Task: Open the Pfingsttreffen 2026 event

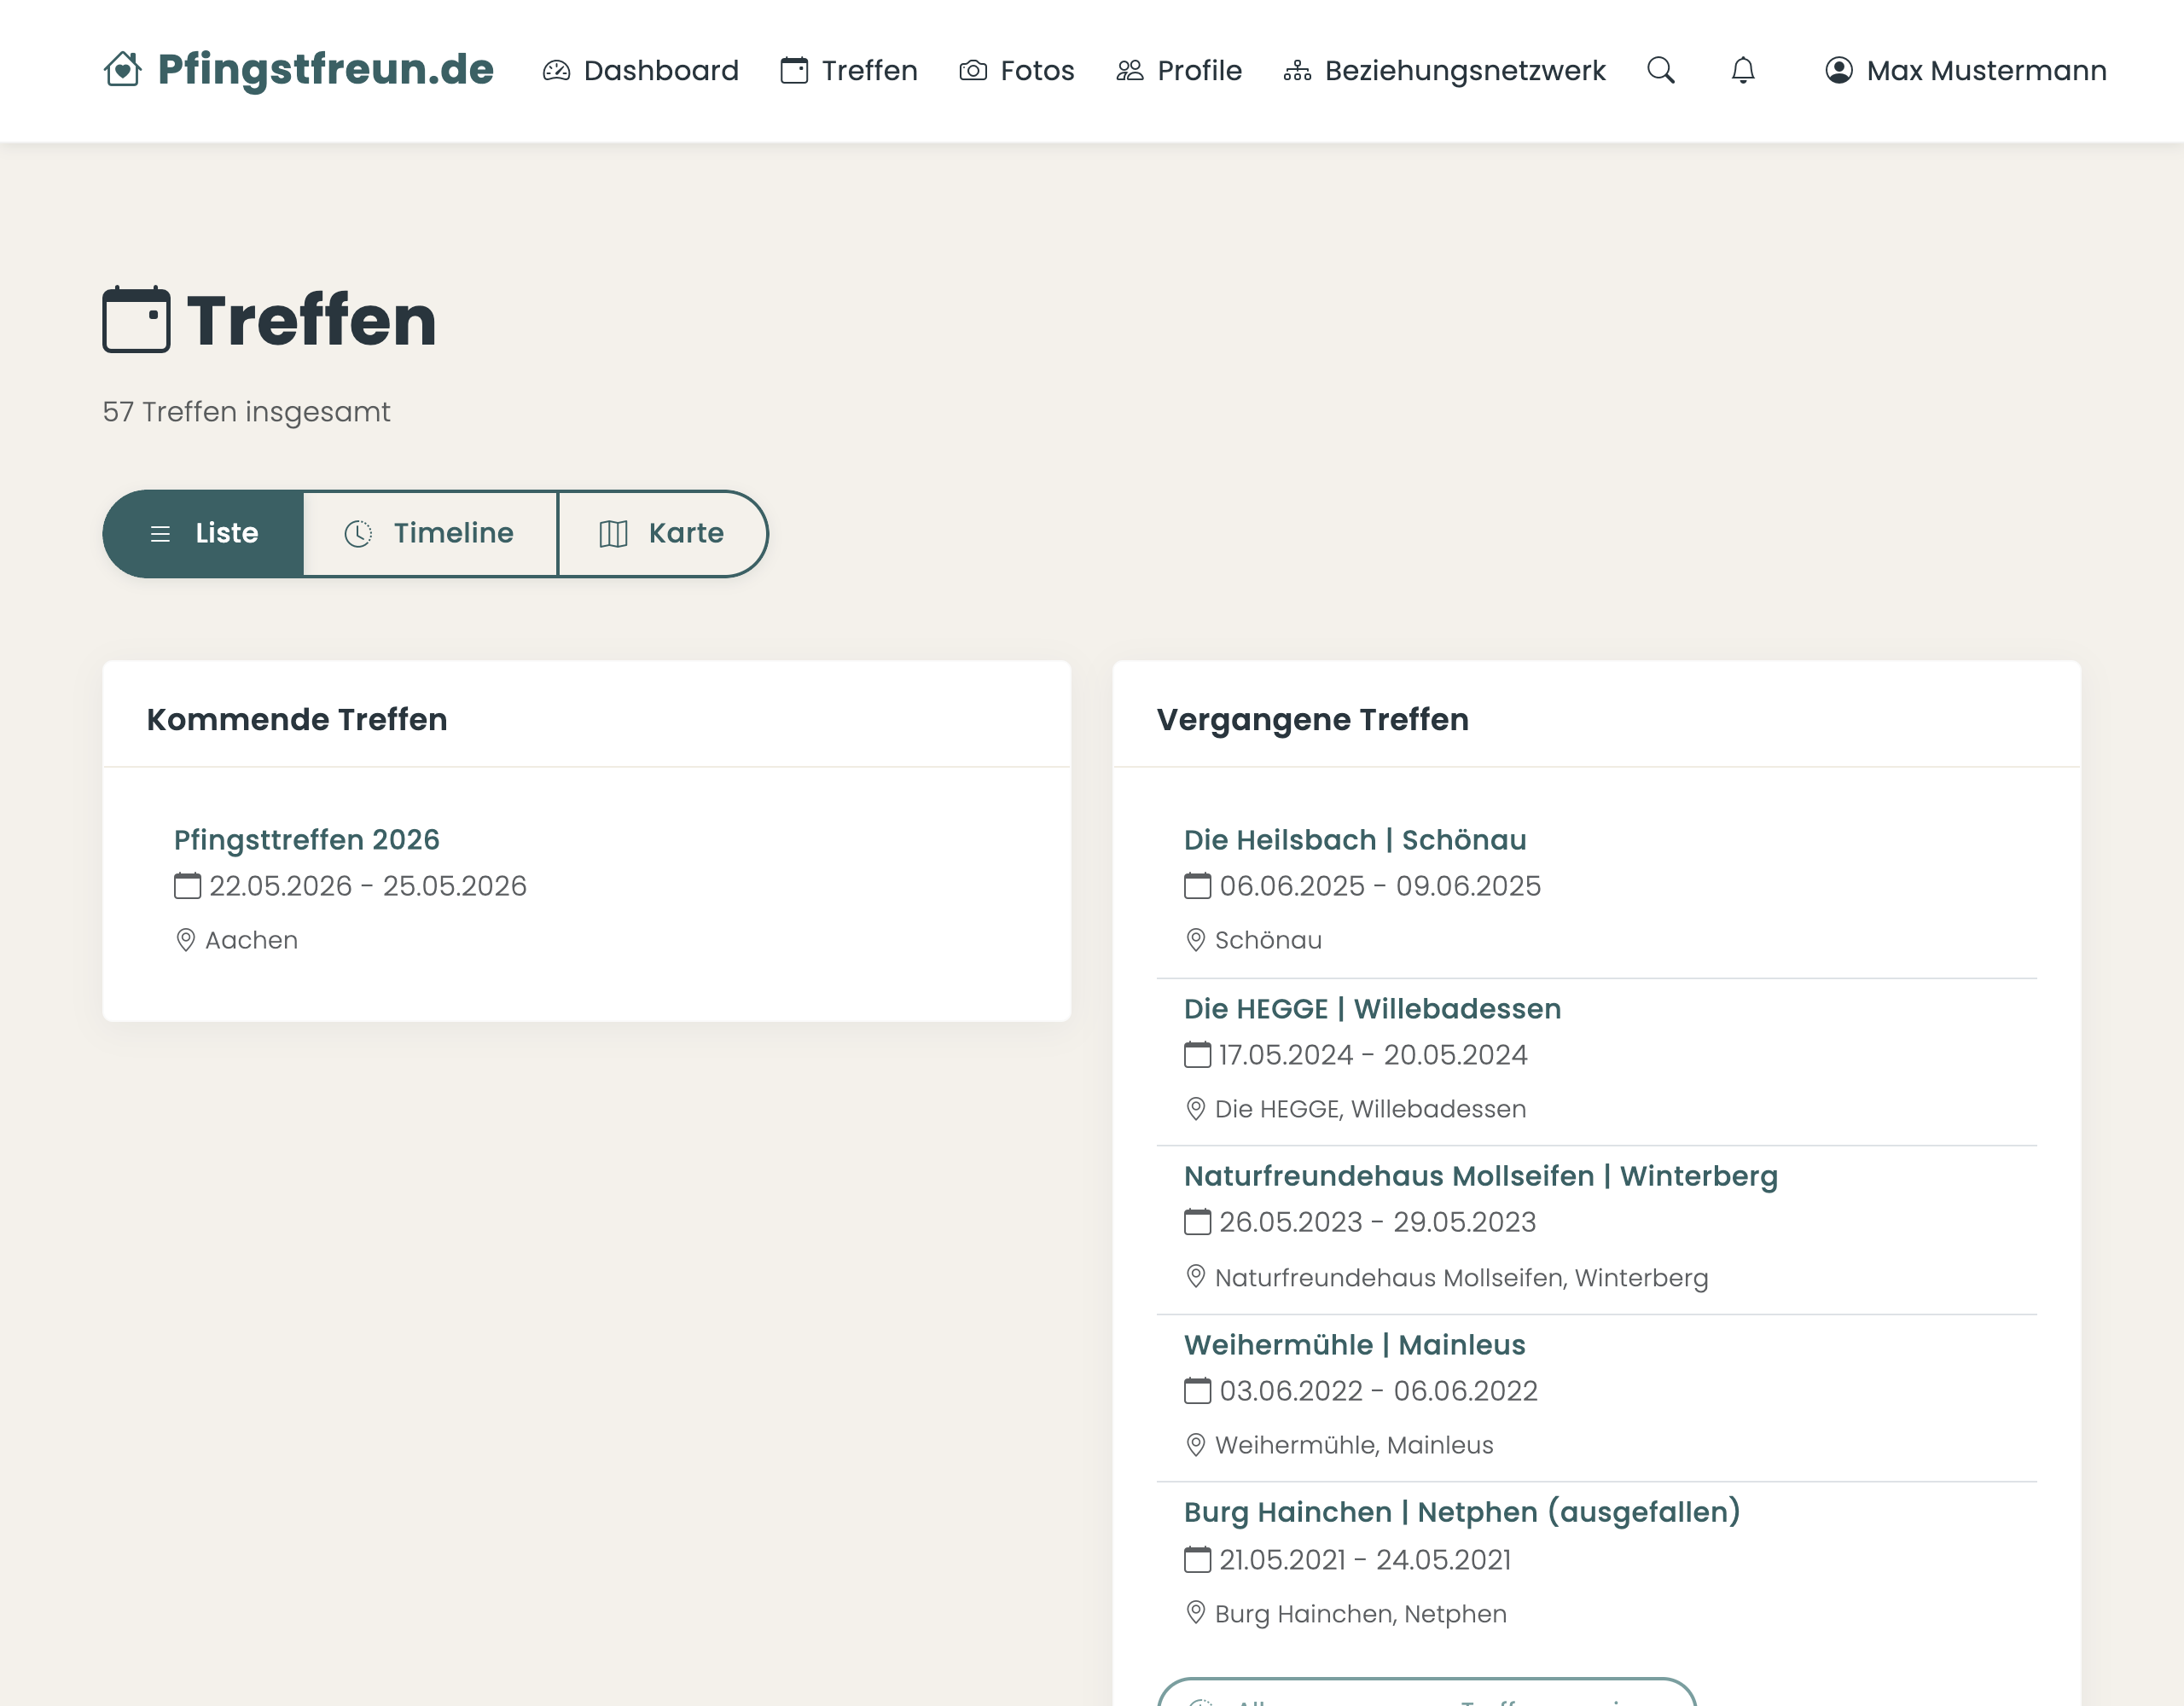Action: pyautogui.click(x=306, y=839)
